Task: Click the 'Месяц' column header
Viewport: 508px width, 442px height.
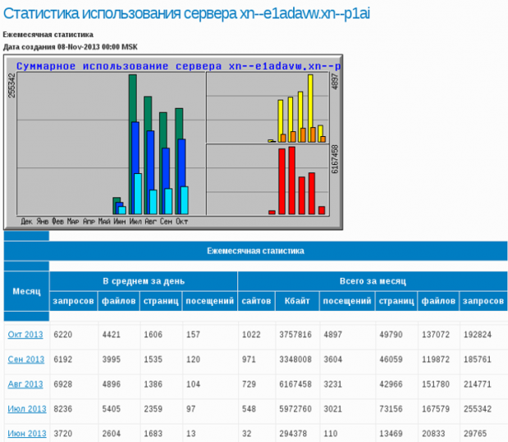Action: [26, 291]
